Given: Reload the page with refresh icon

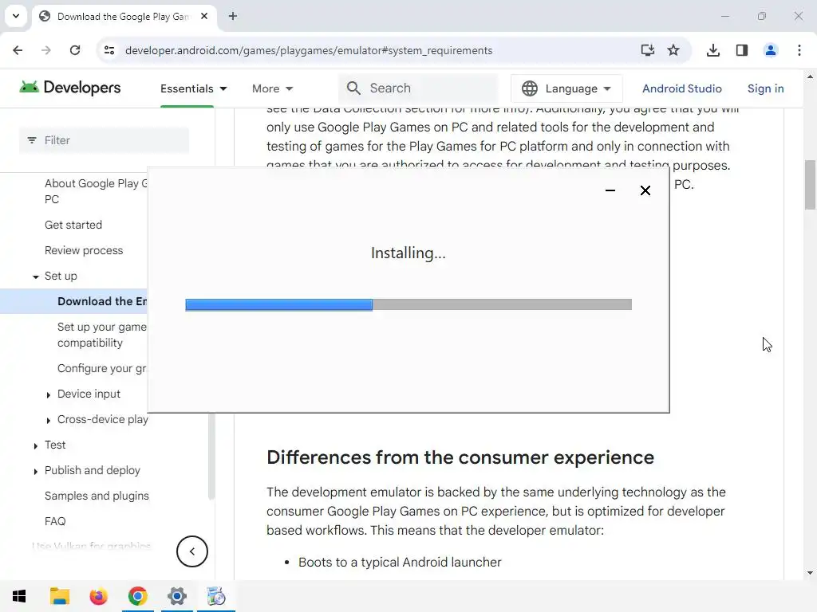Looking at the screenshot, I should pyautogui.click(x=75, y=50).
